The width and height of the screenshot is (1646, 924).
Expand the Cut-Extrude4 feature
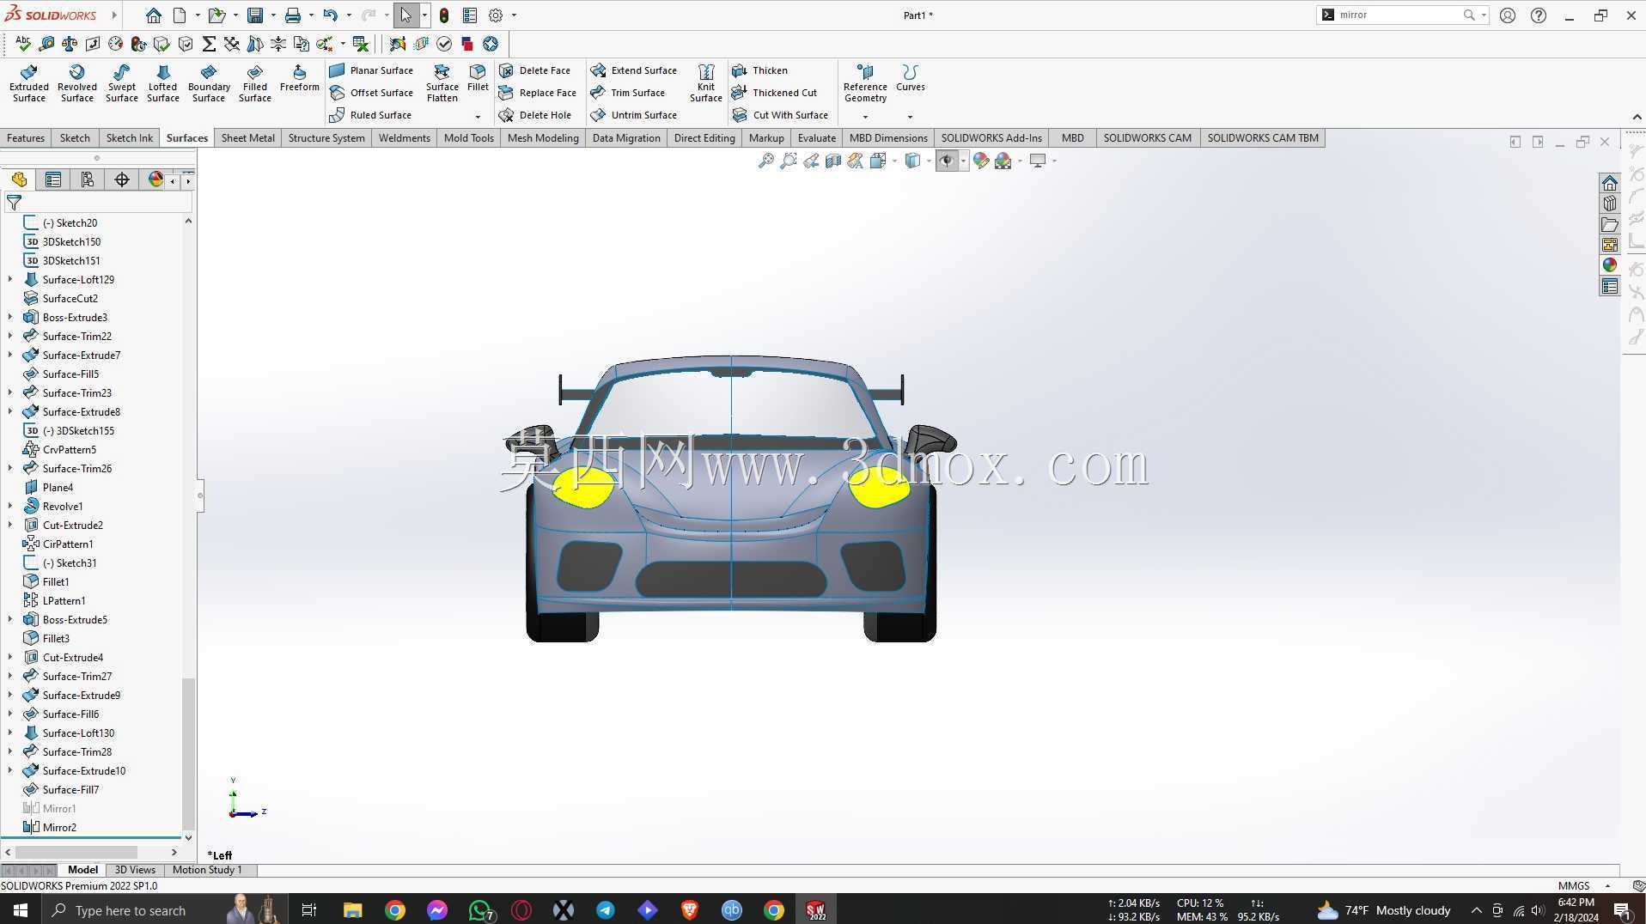point(10,658)
